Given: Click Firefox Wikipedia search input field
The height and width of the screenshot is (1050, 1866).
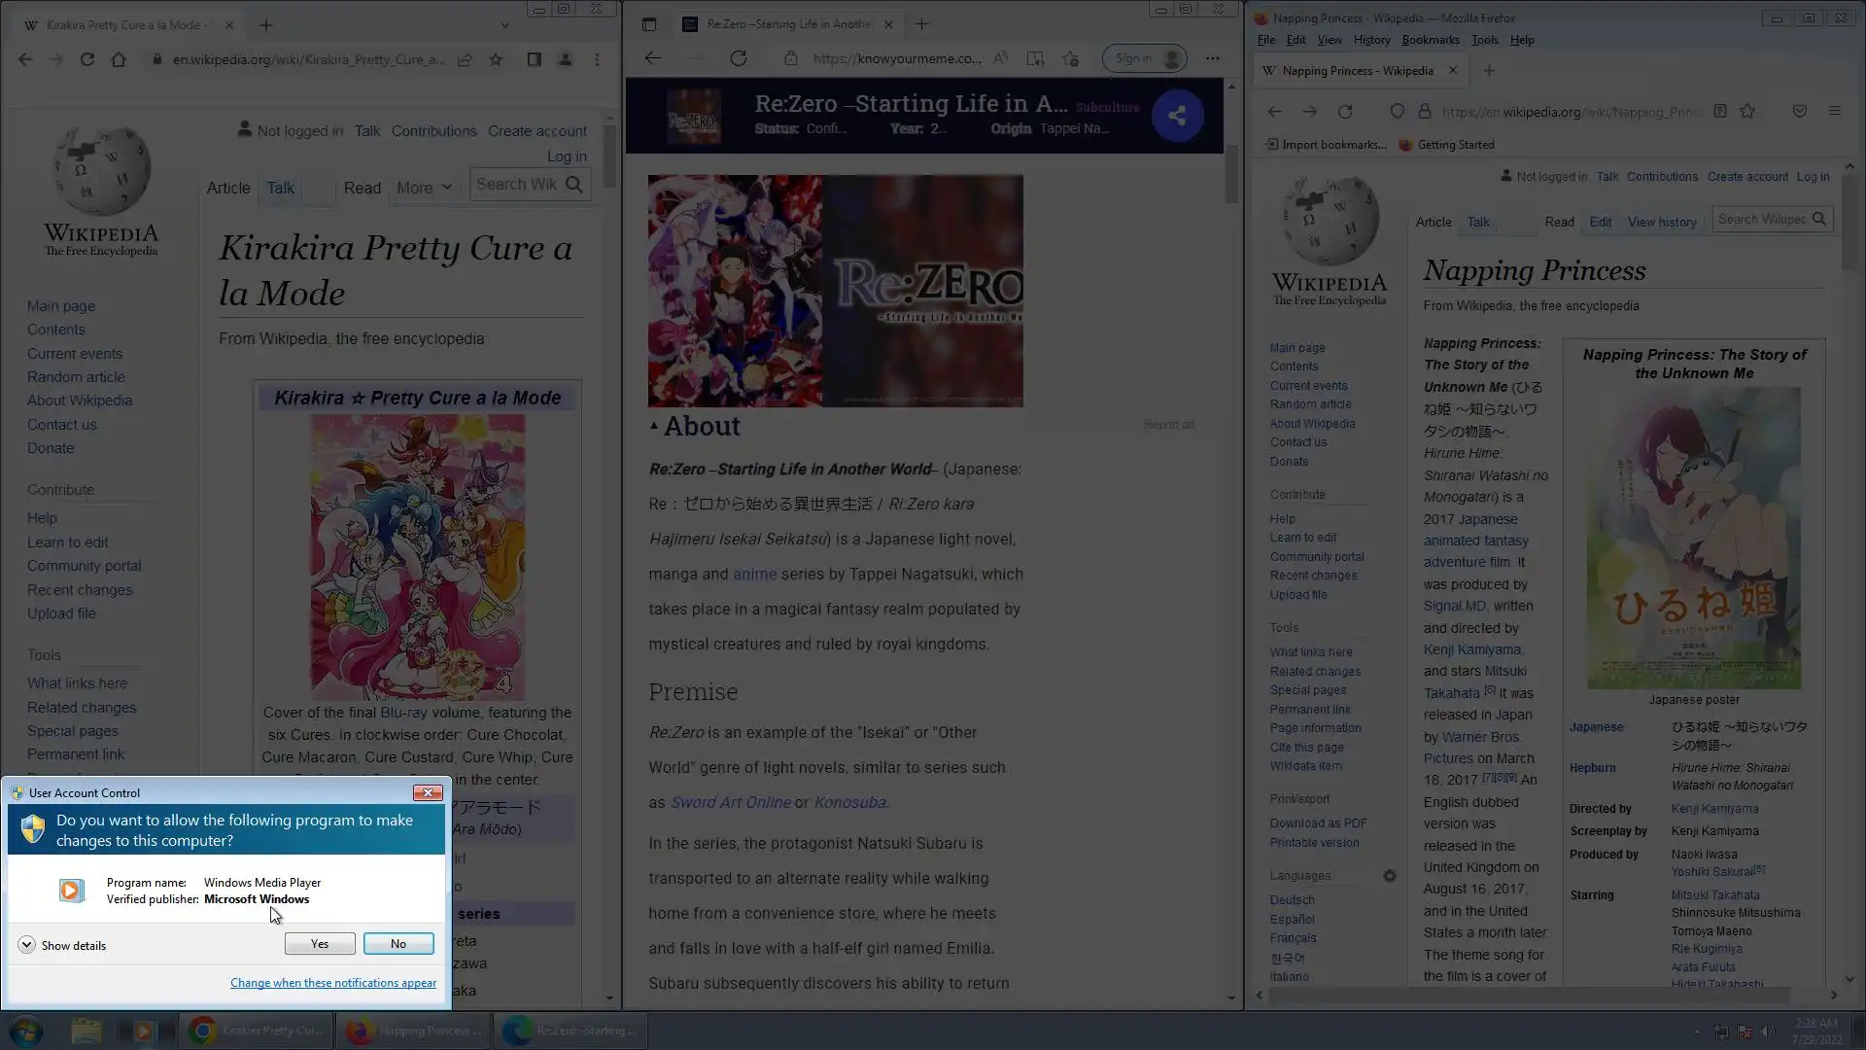Looking at the screenshot, I should coord(1760,219).
